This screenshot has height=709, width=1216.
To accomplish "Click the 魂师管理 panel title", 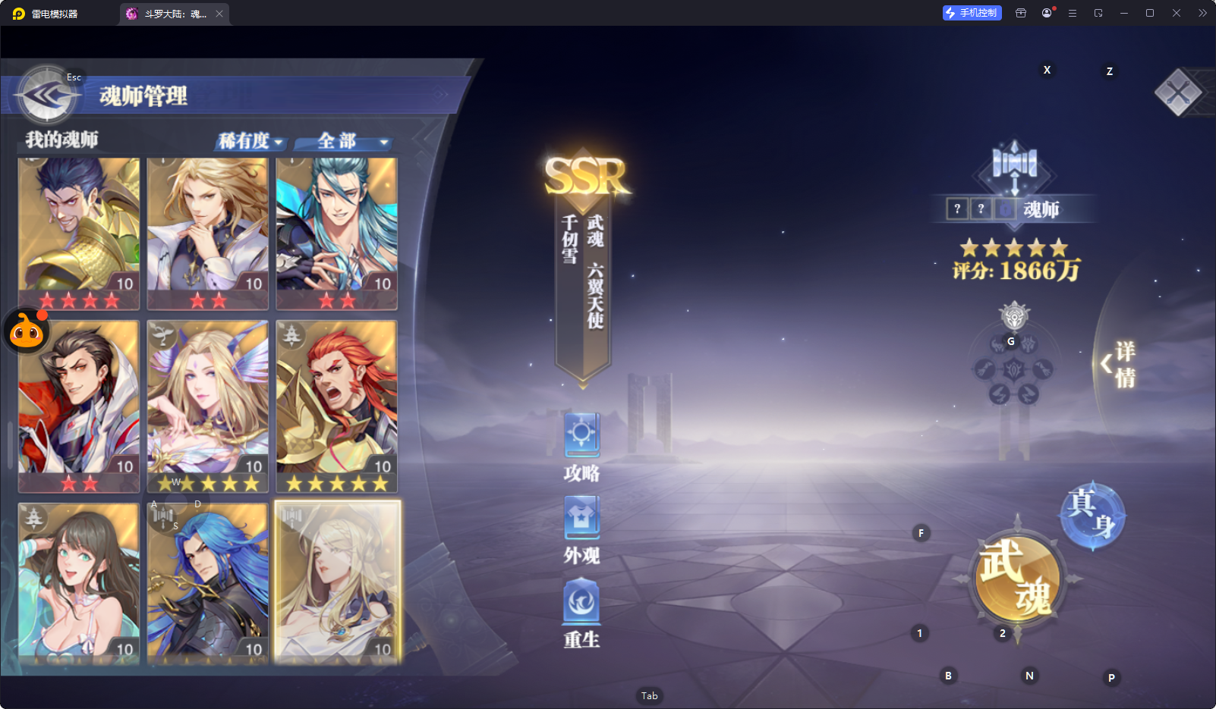I will pyautogui.click(x=143, y=96).
